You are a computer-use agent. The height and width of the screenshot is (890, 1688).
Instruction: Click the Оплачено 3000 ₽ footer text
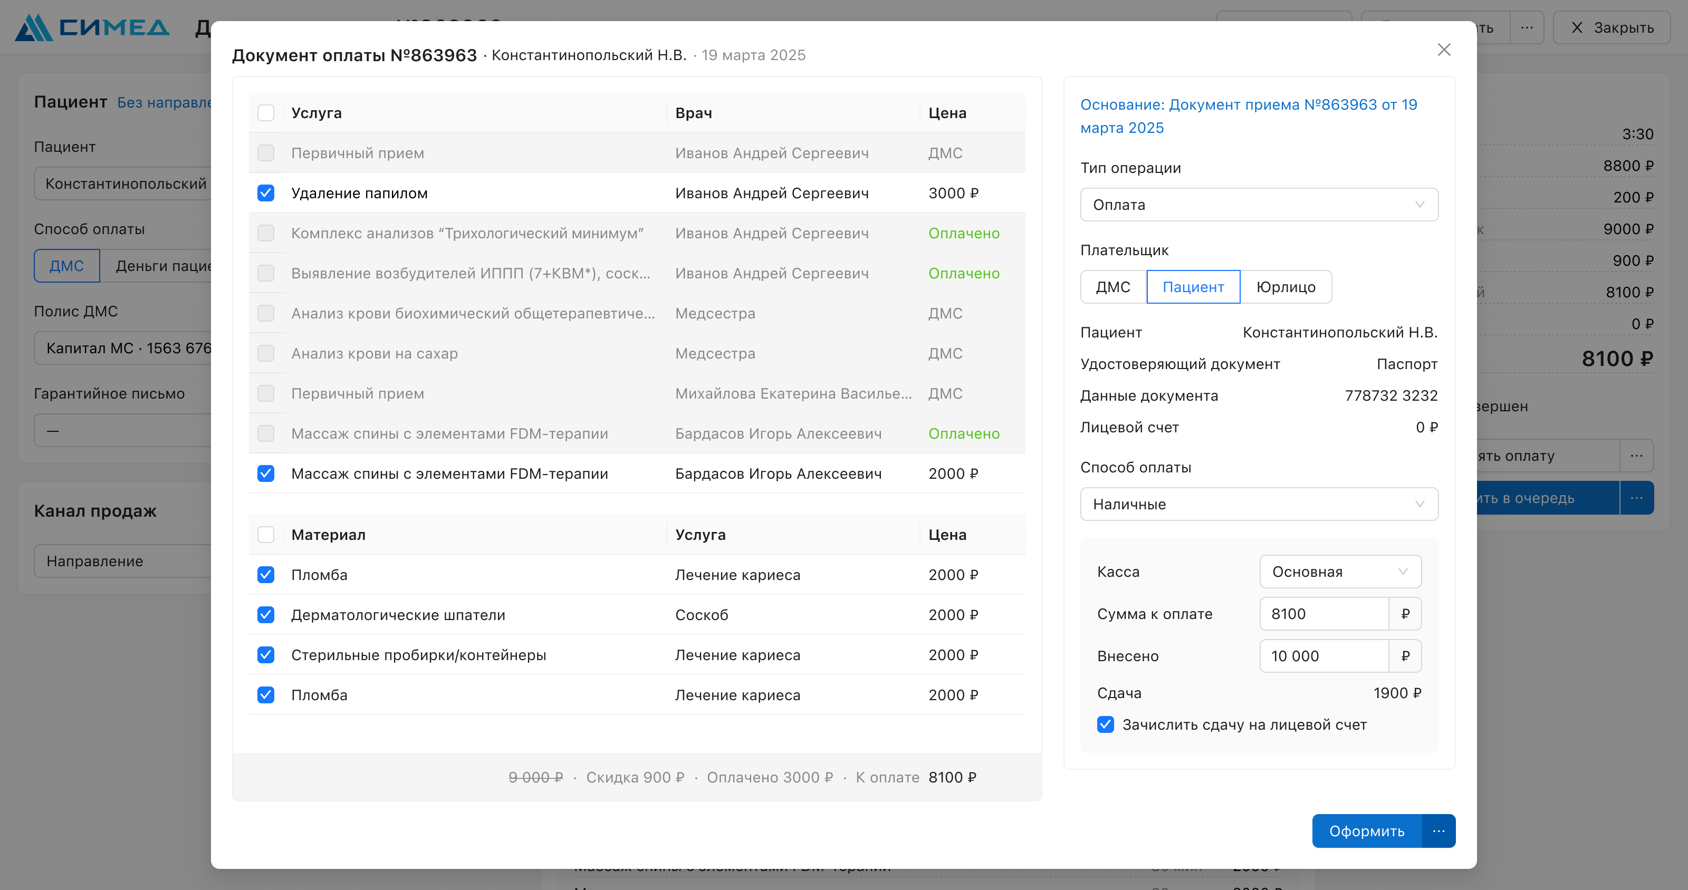click(x=770, y=777)
